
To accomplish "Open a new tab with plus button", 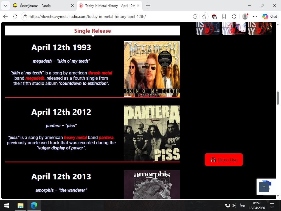I will click(x=148, y=5).
